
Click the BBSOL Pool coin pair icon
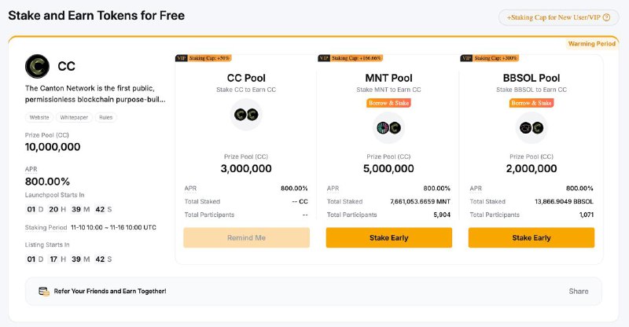click(x=532, y=128)
